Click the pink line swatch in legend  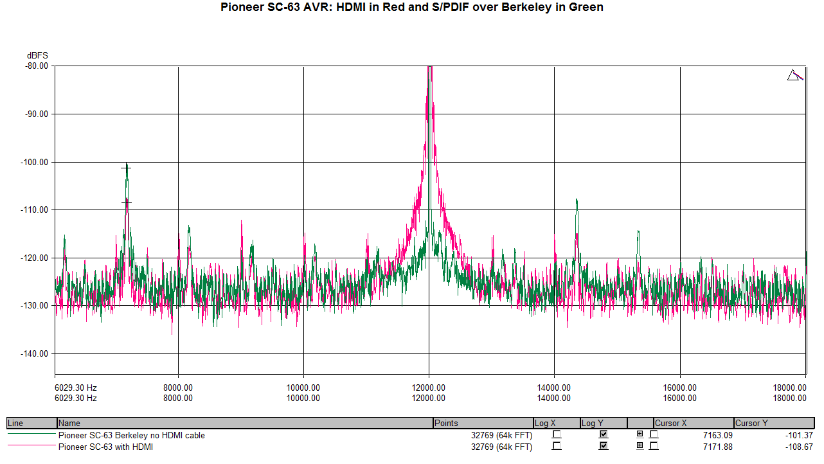tap(31, 445)
